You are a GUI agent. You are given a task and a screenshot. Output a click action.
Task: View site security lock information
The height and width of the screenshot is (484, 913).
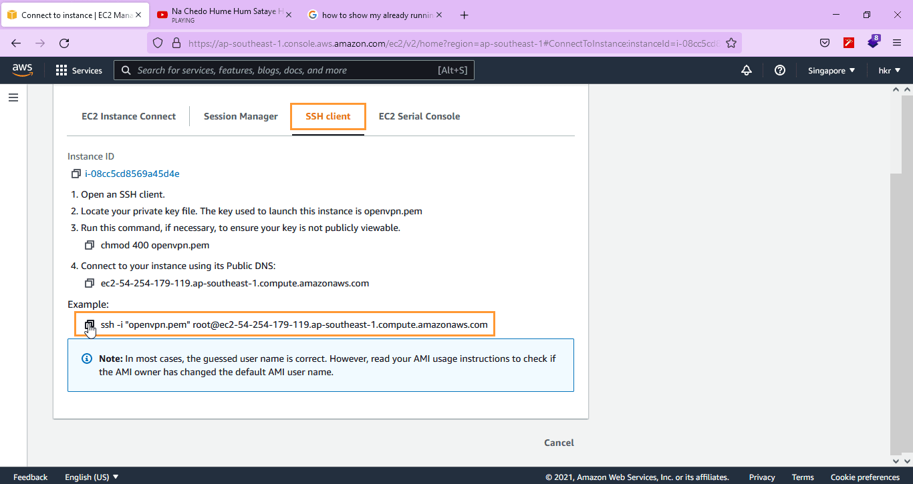pos(176,43)
